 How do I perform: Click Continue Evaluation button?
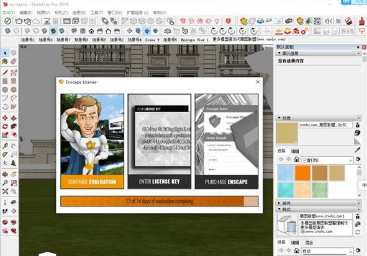[93, 182]
